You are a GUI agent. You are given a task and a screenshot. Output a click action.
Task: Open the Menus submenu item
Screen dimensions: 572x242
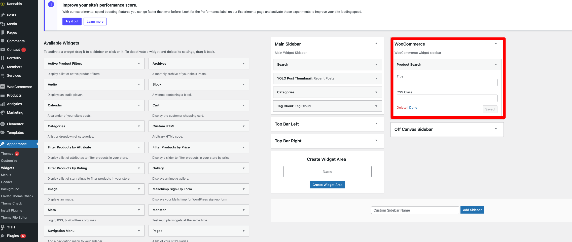6,175
